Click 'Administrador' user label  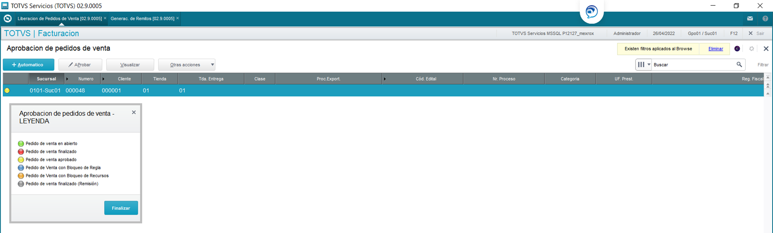point(627,33)
